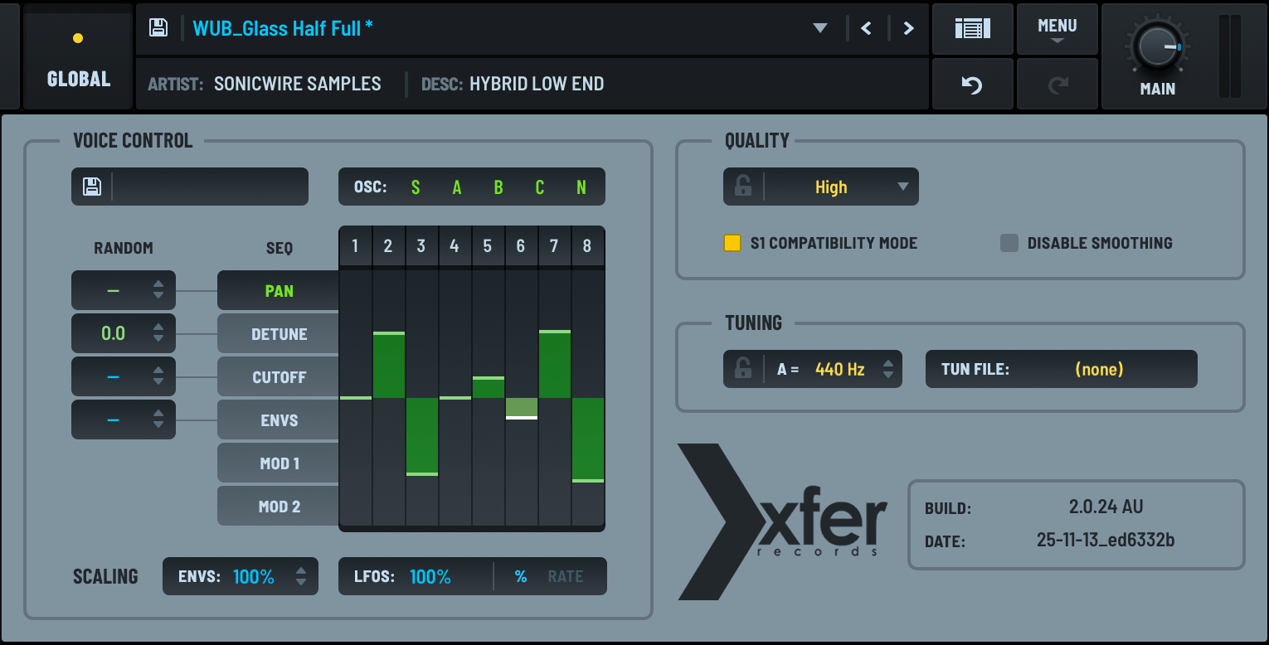
Task: Open the MENU dropdown
Action: [1057, 29]
